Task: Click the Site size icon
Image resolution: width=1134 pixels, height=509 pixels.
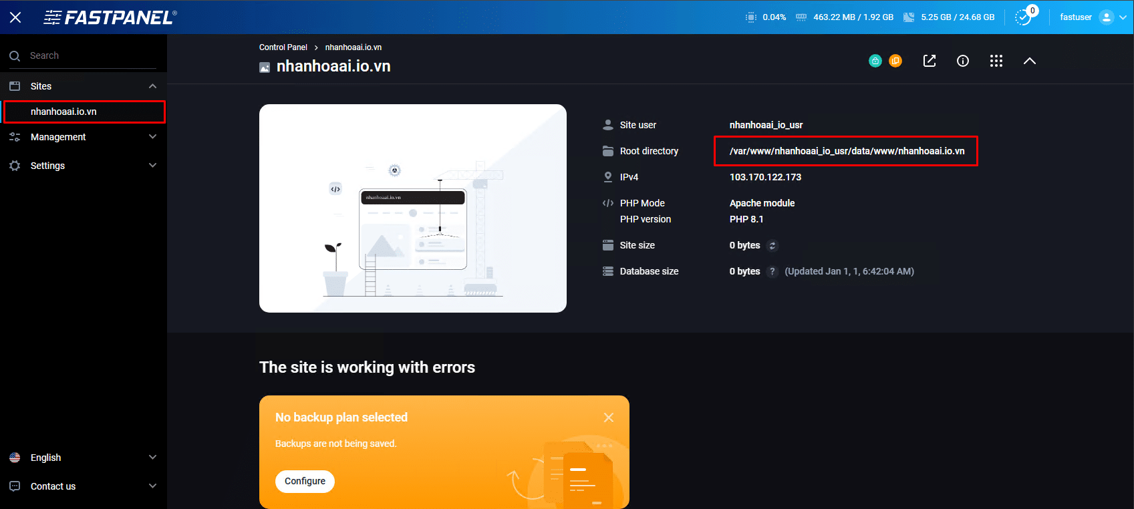Action: coord(608,245)
